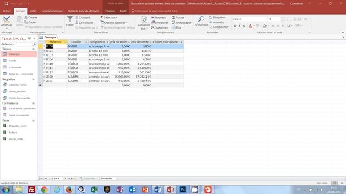Viewport: 346px width, 194px height.
Task: Open the Saisie commandes form
Action: coord(19,115)
